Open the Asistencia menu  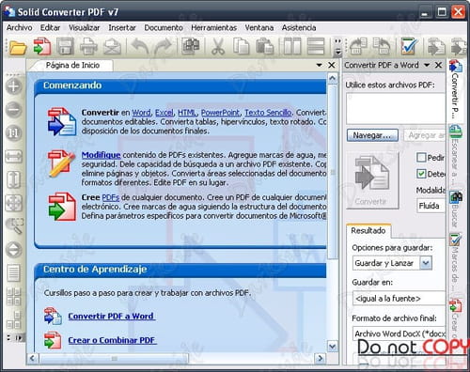pos(299,28)
